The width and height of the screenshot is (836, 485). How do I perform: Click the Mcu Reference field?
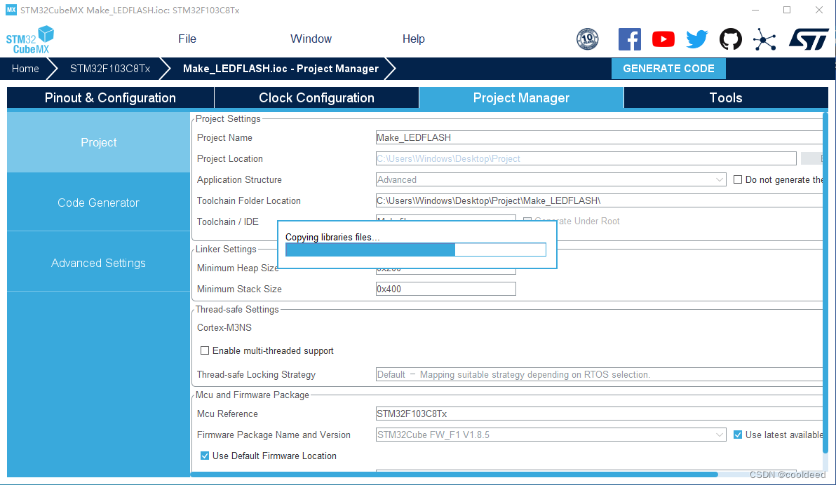click(x=599, y=414)
